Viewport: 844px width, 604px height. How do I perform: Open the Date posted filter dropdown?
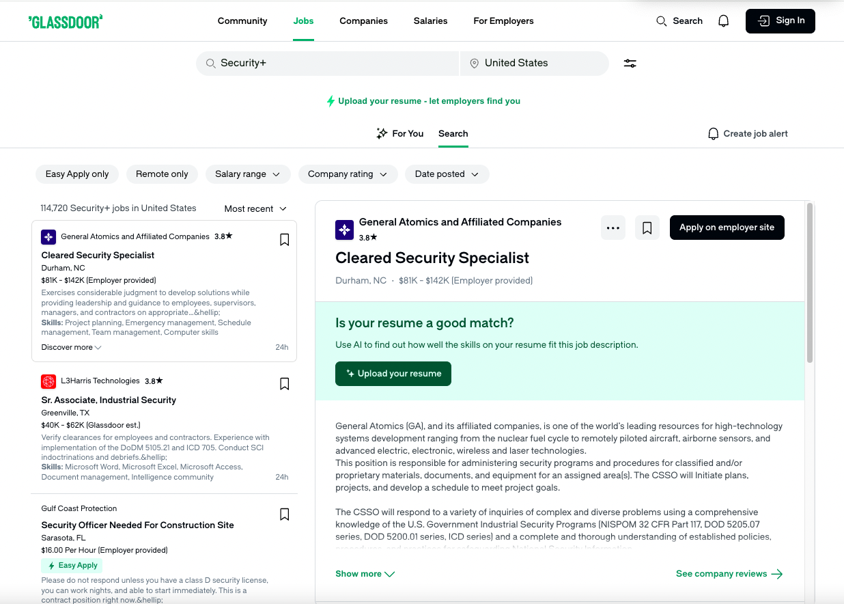[447, 174]
